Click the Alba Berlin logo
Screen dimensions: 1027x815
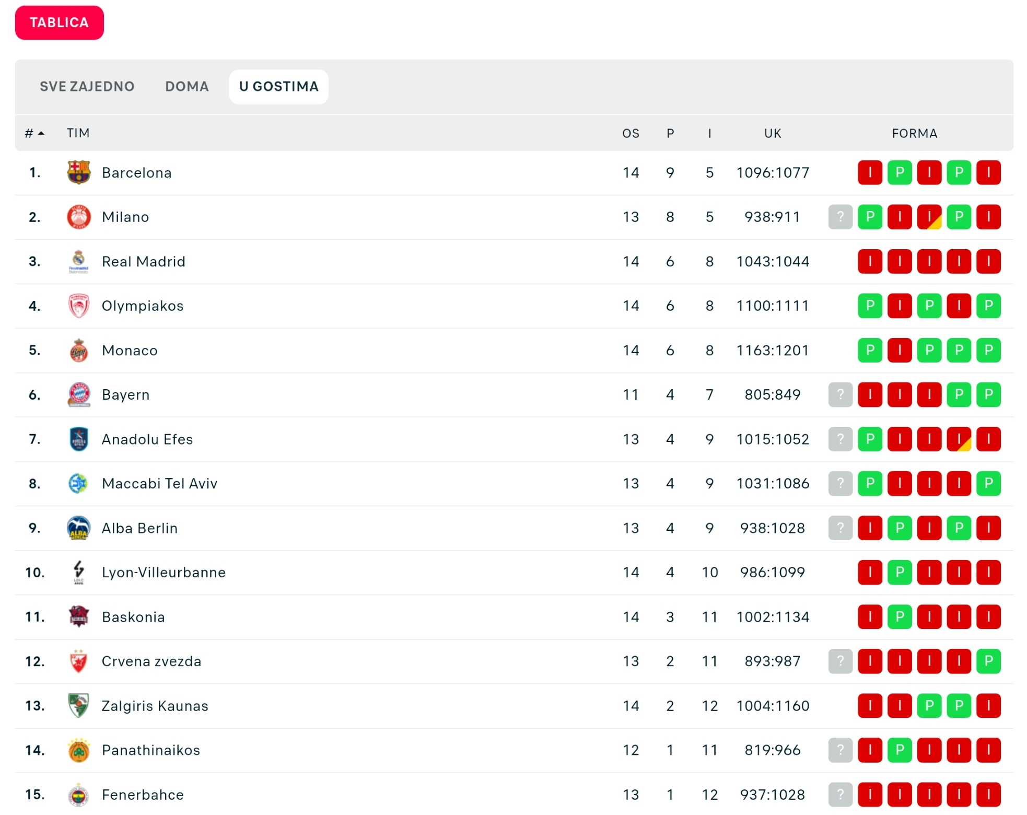pyautogui.click(x=79, y=528)
